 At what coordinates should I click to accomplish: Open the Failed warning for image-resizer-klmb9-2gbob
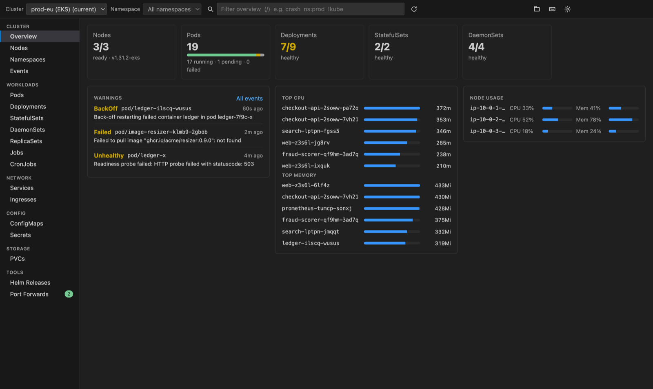(x=178, y=136)
